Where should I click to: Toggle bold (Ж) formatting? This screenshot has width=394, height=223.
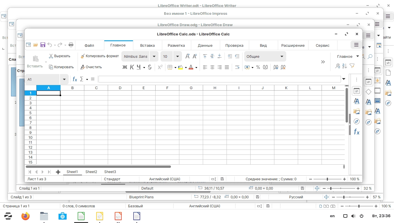click(125, 67)
